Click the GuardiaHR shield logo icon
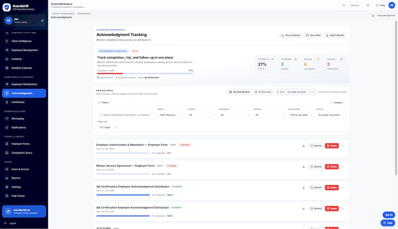 click(7, 7)
